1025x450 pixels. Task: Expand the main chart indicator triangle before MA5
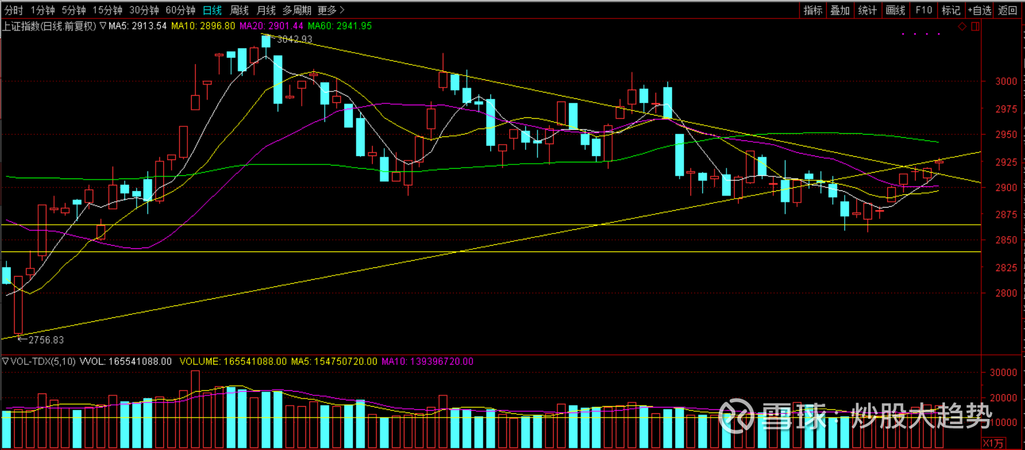coord(103,26)
